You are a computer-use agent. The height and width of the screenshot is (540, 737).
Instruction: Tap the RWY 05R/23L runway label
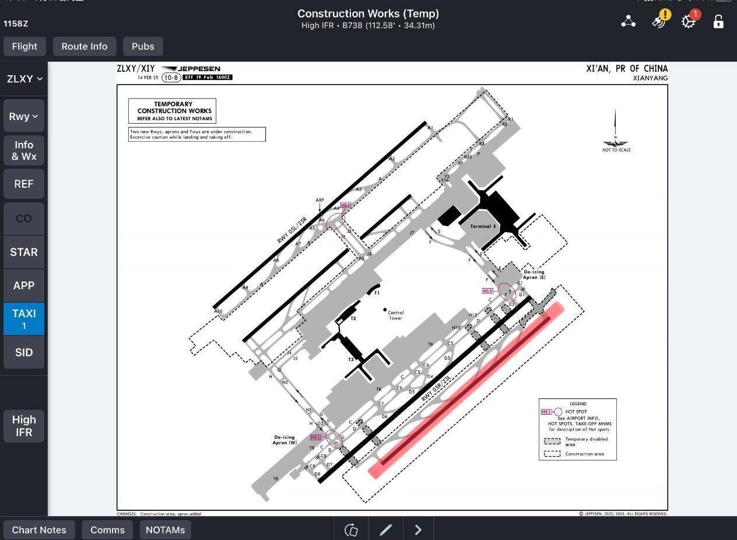436,388
